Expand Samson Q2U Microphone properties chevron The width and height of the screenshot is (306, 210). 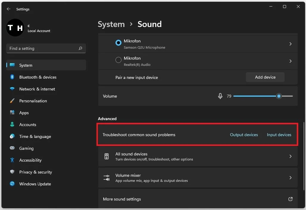291,44
